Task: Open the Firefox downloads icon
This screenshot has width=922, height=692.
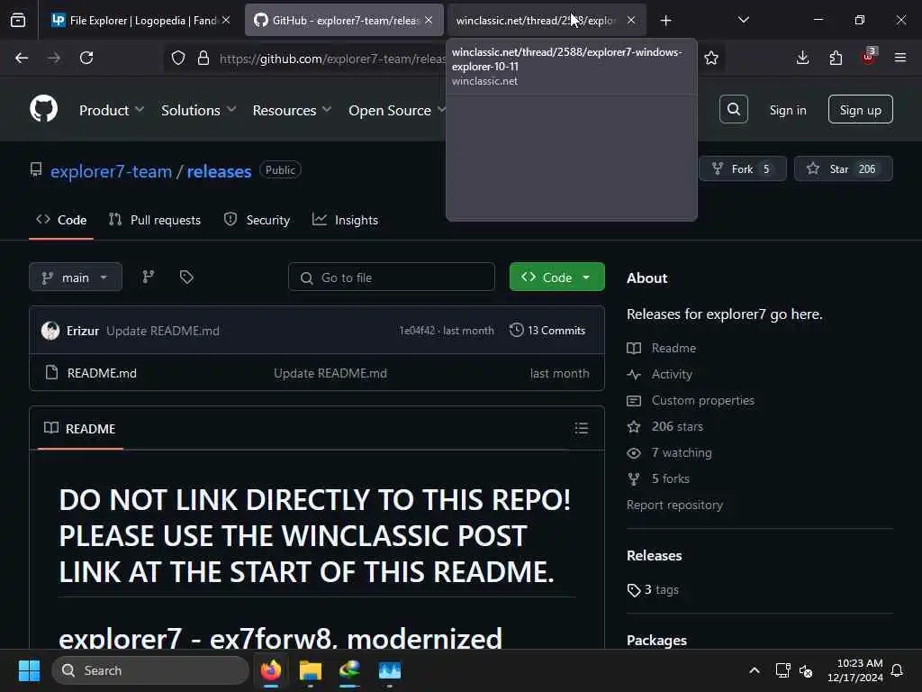Action: pyautogui.click(x=802, y=58)
